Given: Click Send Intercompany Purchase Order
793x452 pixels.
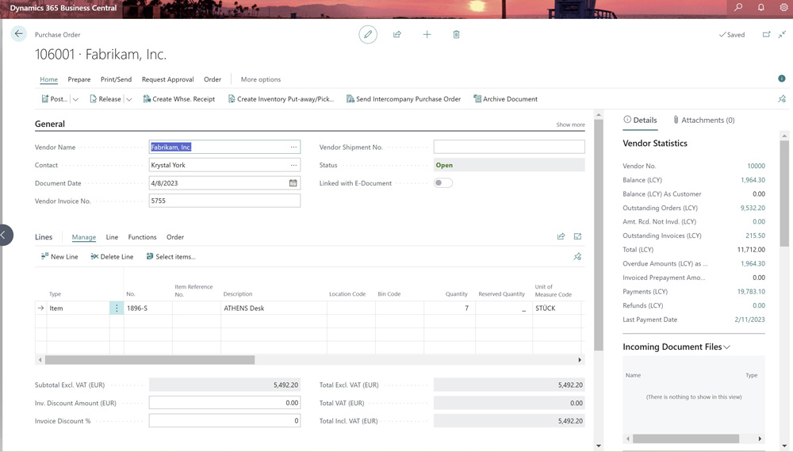Looking at the screenshot, I should click(x=404, y=99).
